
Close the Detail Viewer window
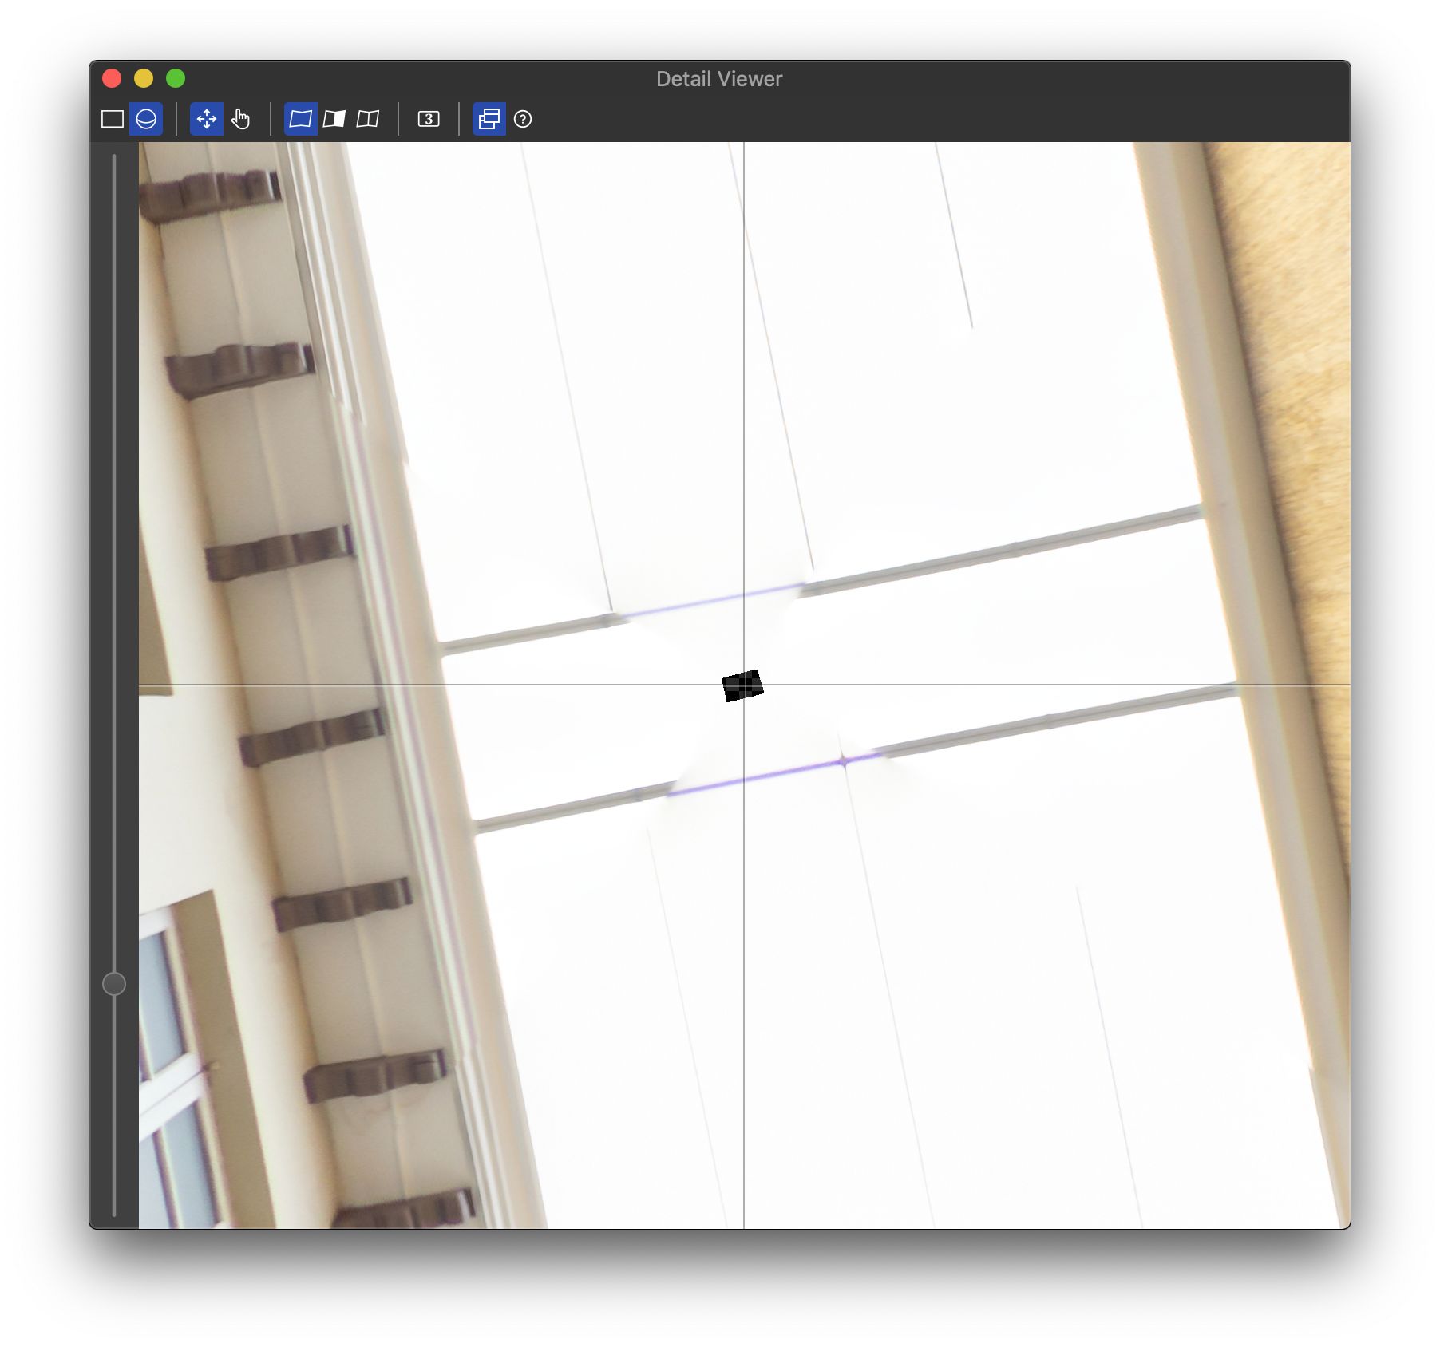pos(112,78)
